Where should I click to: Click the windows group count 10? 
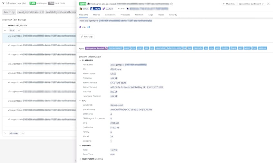(22, 133)
